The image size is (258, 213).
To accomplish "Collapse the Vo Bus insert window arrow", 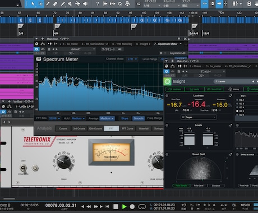I will (3, 101).
